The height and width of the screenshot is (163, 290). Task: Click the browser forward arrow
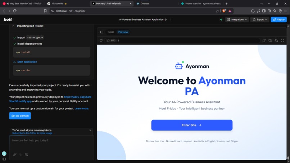click(9, 11)
